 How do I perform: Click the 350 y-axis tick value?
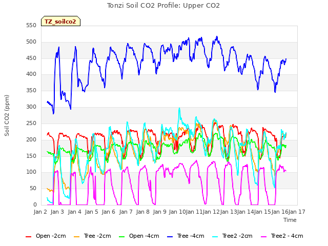click(x=31, y=91)
